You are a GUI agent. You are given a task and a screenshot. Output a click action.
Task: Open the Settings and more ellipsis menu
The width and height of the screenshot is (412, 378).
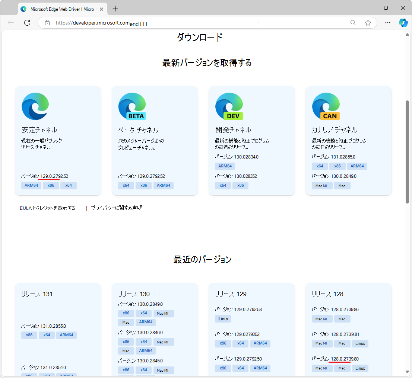(x=387, y=23)
